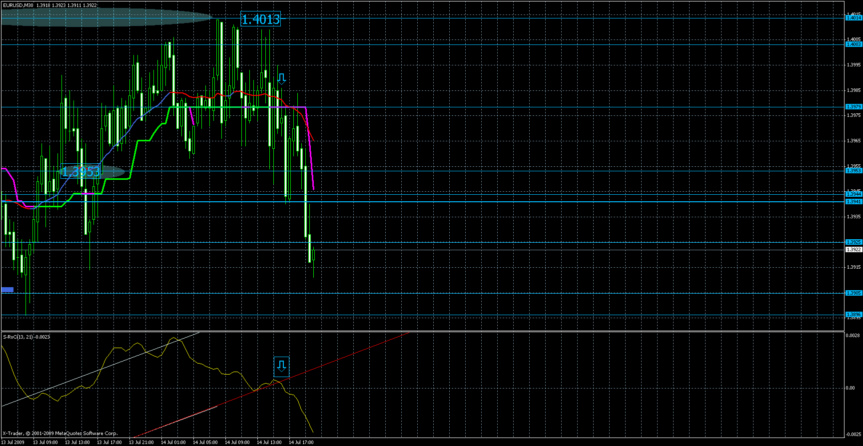Click the 1.4014 price tag on the price axis
The image size is (863, 446).
click(854, 17)
